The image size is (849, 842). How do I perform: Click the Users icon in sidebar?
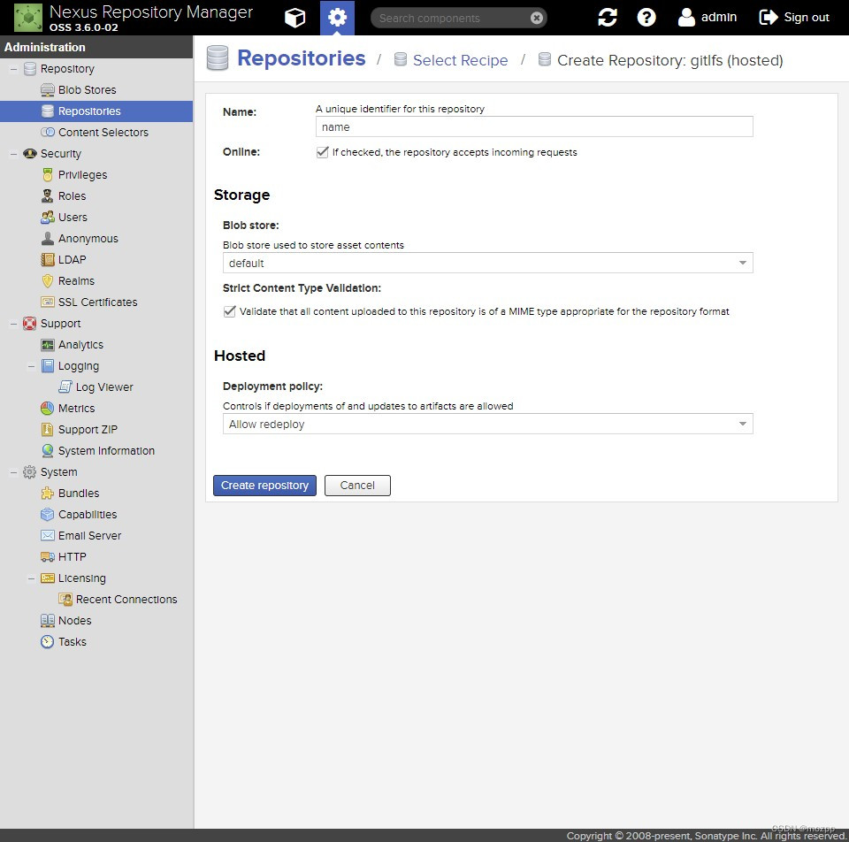coord(48,217)
